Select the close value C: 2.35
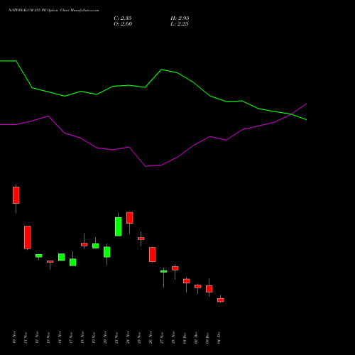This screenshot has width=355, height=355. (123, 18)
